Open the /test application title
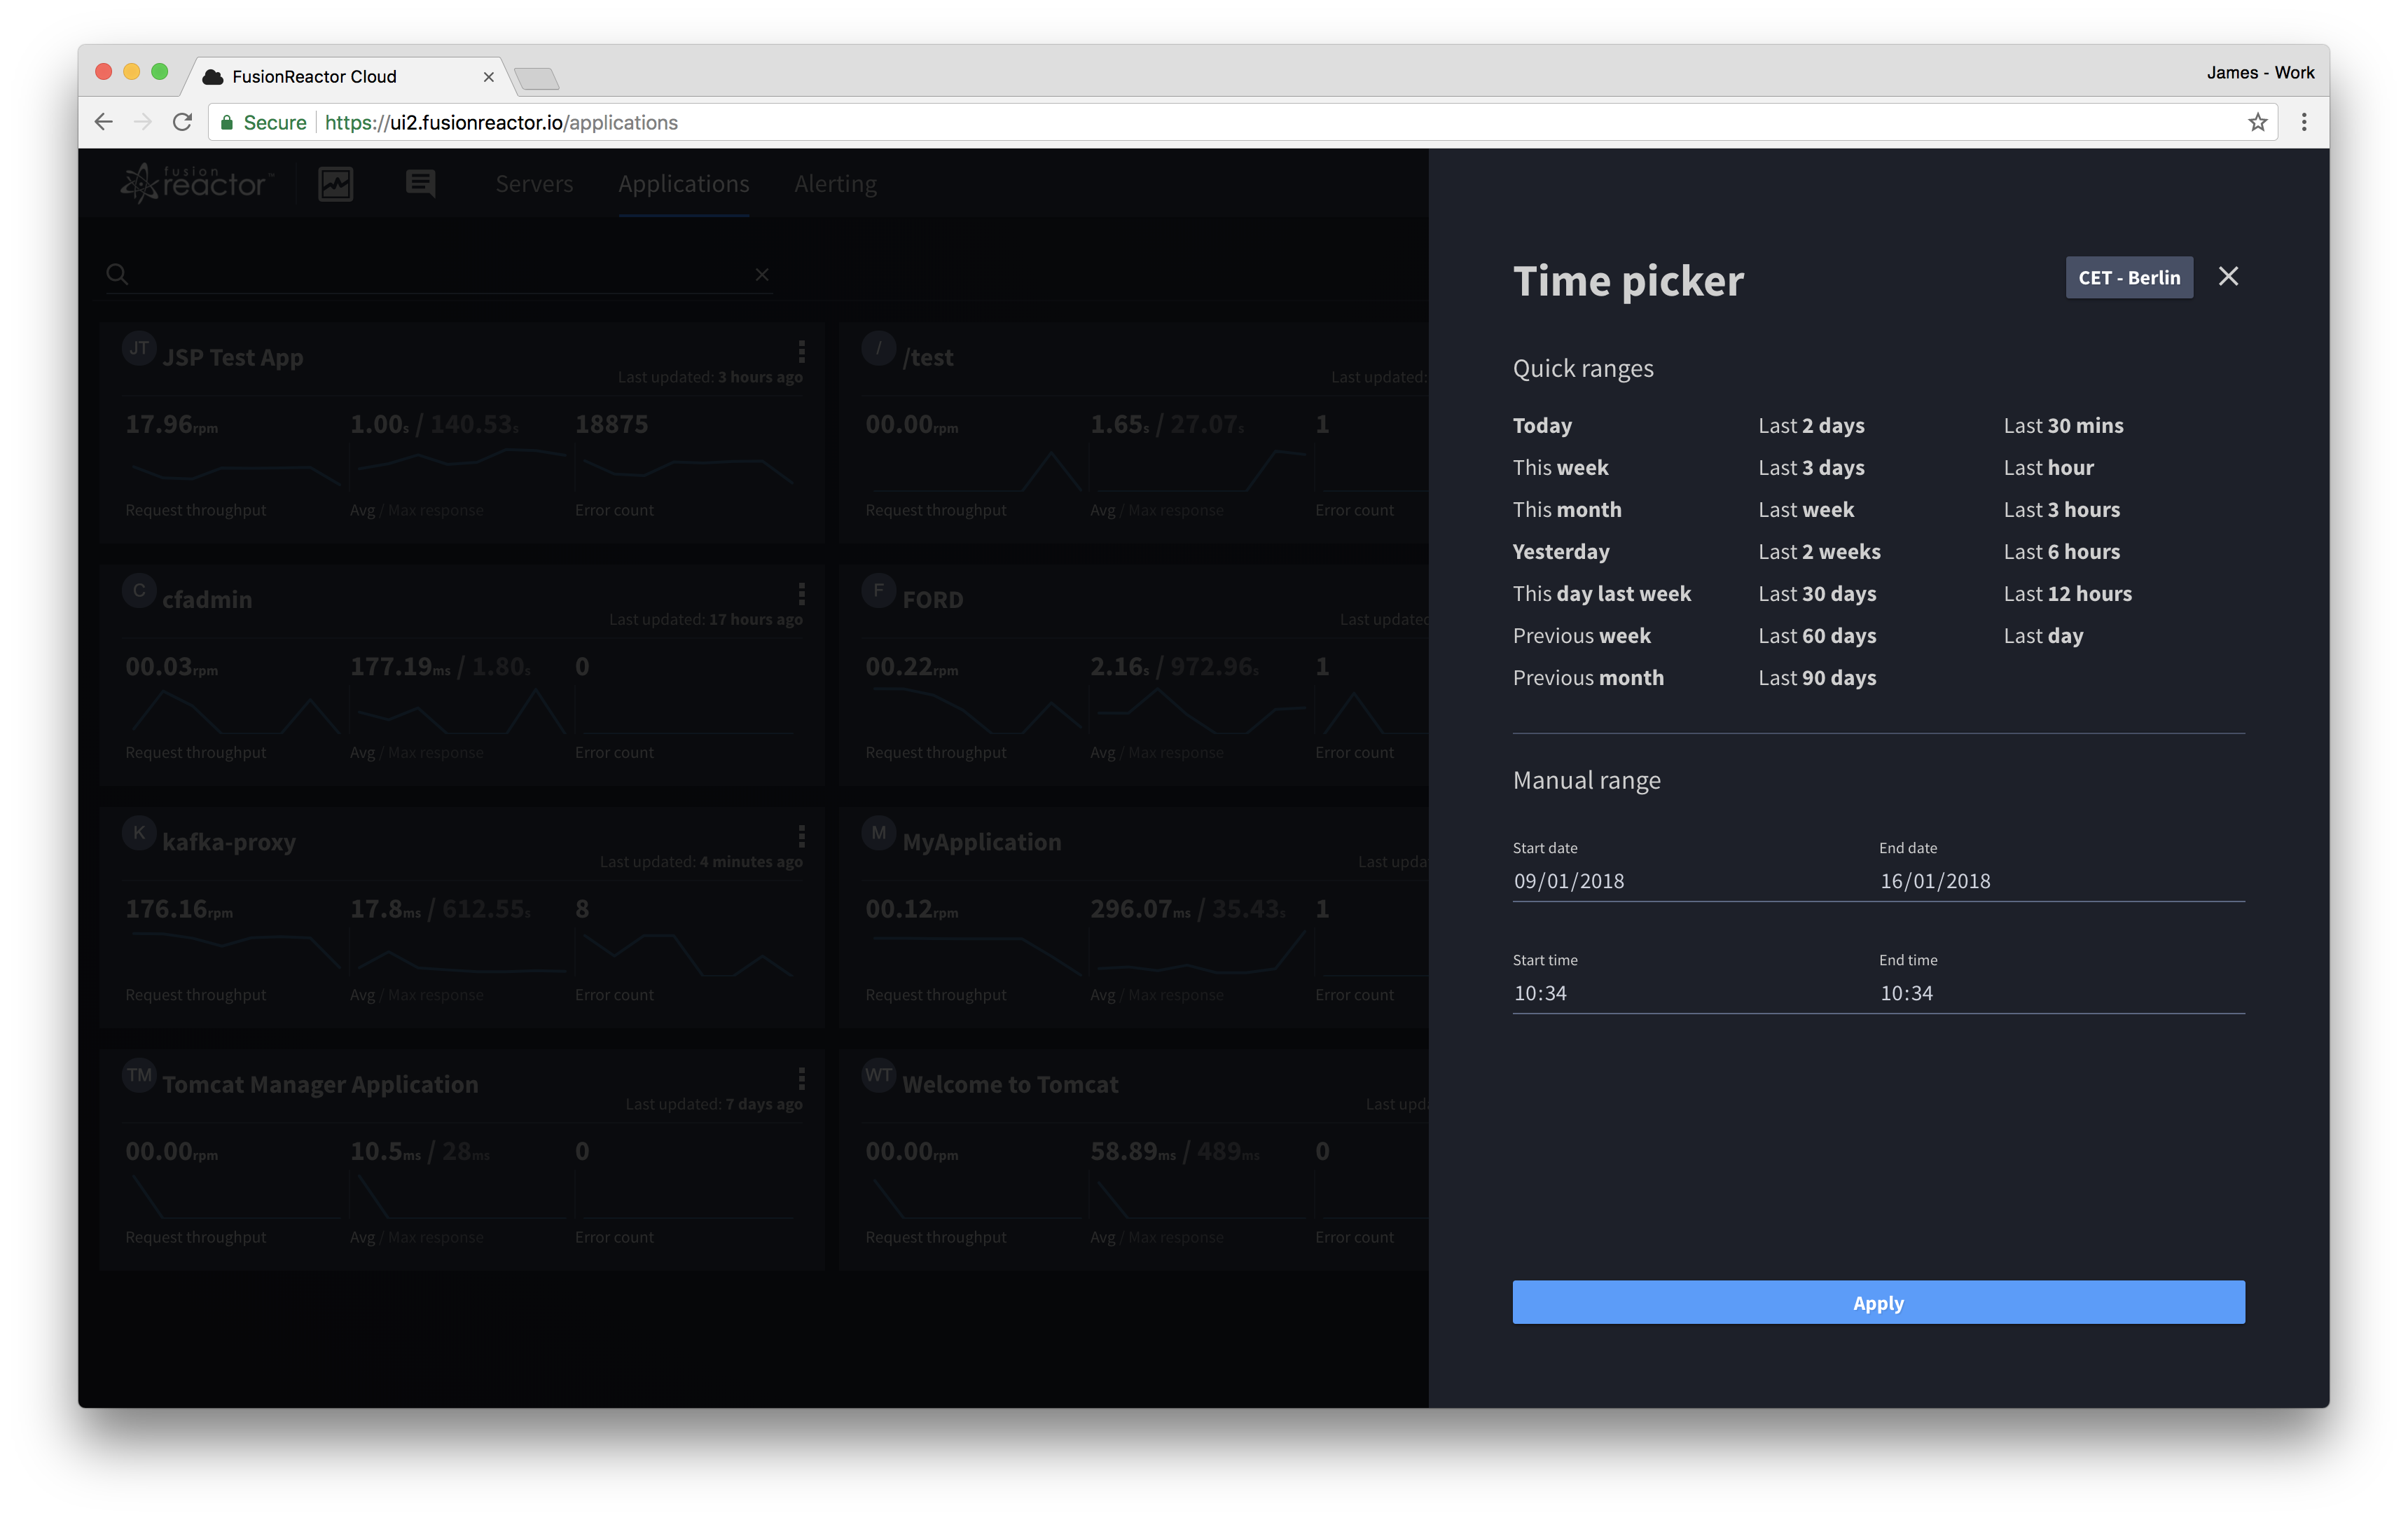This screenshot has width=2408, height=1520. tap(927, 357)
